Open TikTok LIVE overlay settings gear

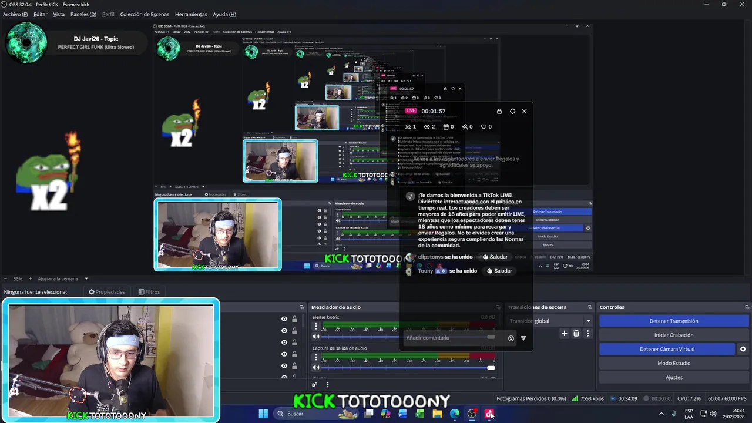(512, 111)
